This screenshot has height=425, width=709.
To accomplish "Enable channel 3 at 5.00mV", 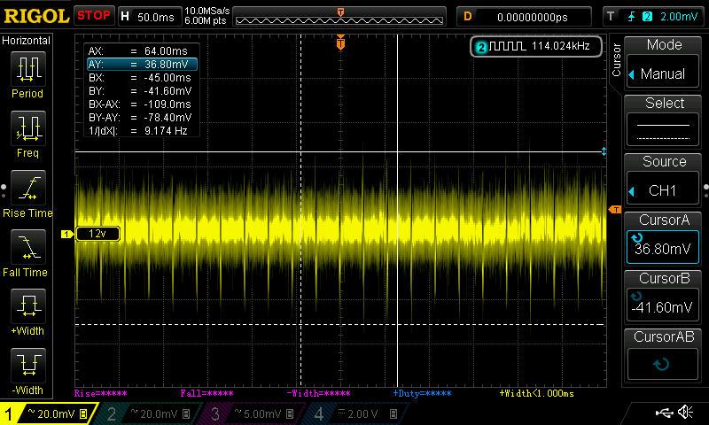I will (x=253, y=413).
